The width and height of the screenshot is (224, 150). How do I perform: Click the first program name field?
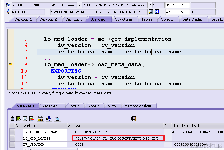point(44,5)
